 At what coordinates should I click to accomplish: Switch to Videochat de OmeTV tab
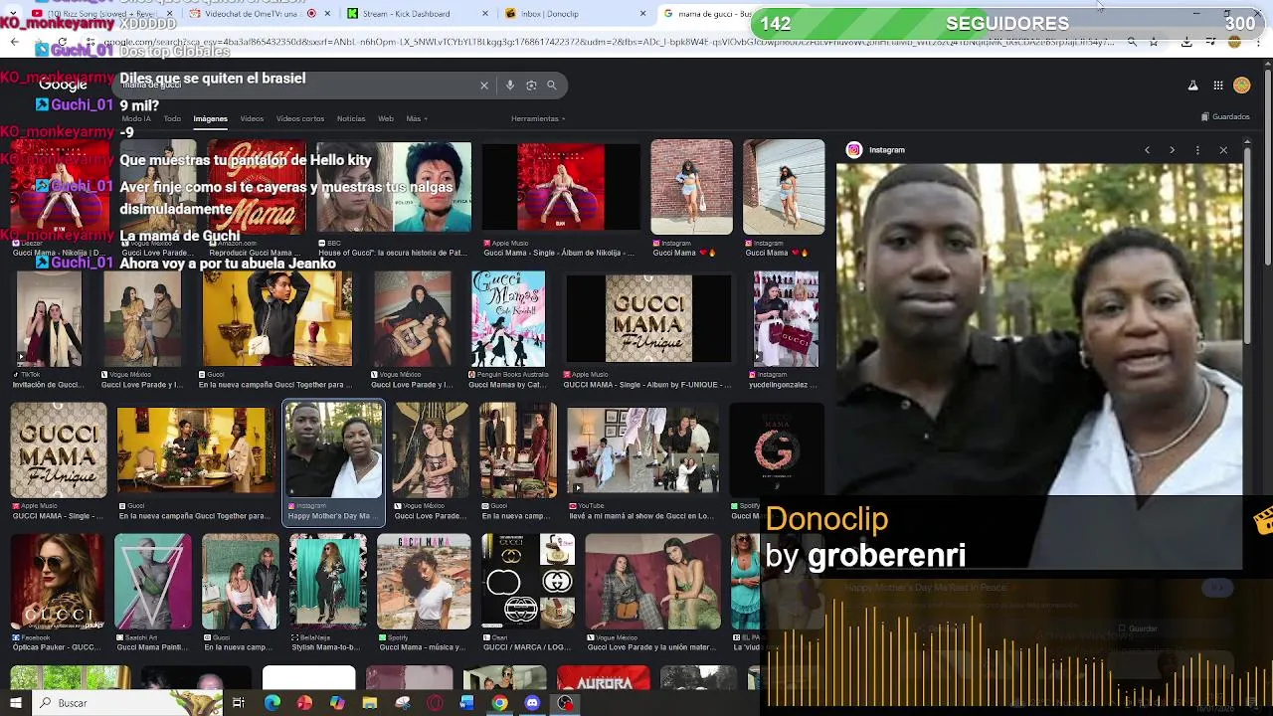click(261, 14)
